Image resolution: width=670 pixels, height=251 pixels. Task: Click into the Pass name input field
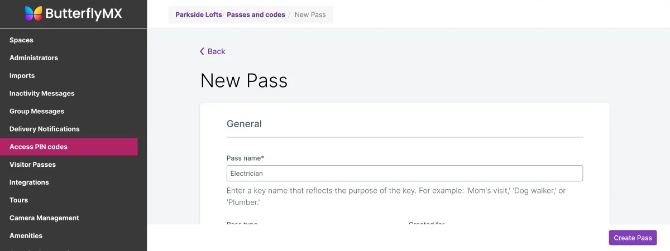pyautogui.click(x=404, y=173)
